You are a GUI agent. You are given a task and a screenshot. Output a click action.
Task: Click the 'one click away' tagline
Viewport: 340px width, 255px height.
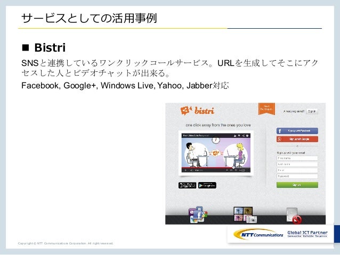[x=218, y=125]
